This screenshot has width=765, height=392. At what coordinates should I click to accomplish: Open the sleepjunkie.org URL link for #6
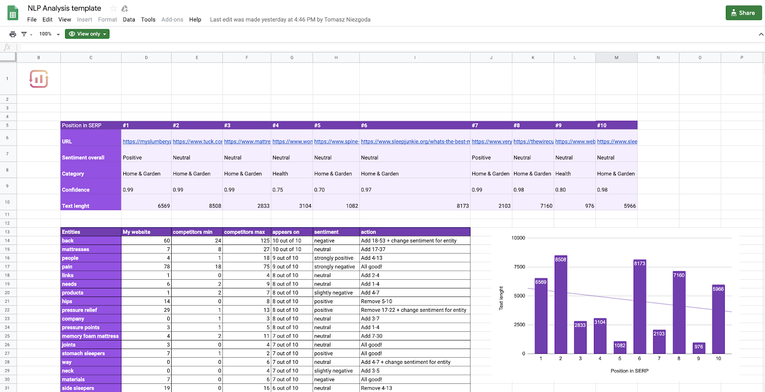pyautogui.click(x=415, y=141)
